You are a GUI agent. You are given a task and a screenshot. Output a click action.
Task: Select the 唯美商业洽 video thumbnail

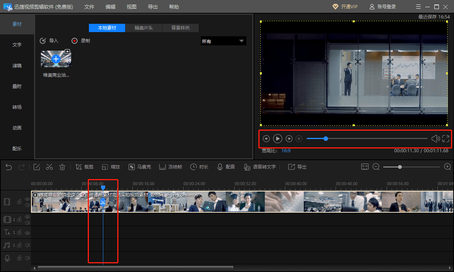(x=56, y=59)
